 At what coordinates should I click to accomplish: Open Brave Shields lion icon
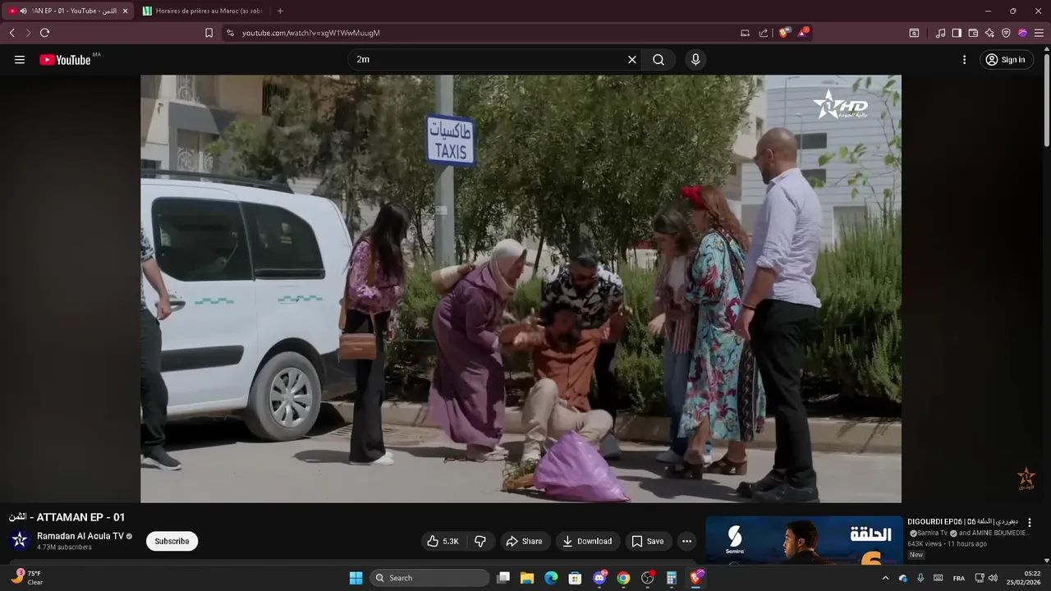(784, 33)
